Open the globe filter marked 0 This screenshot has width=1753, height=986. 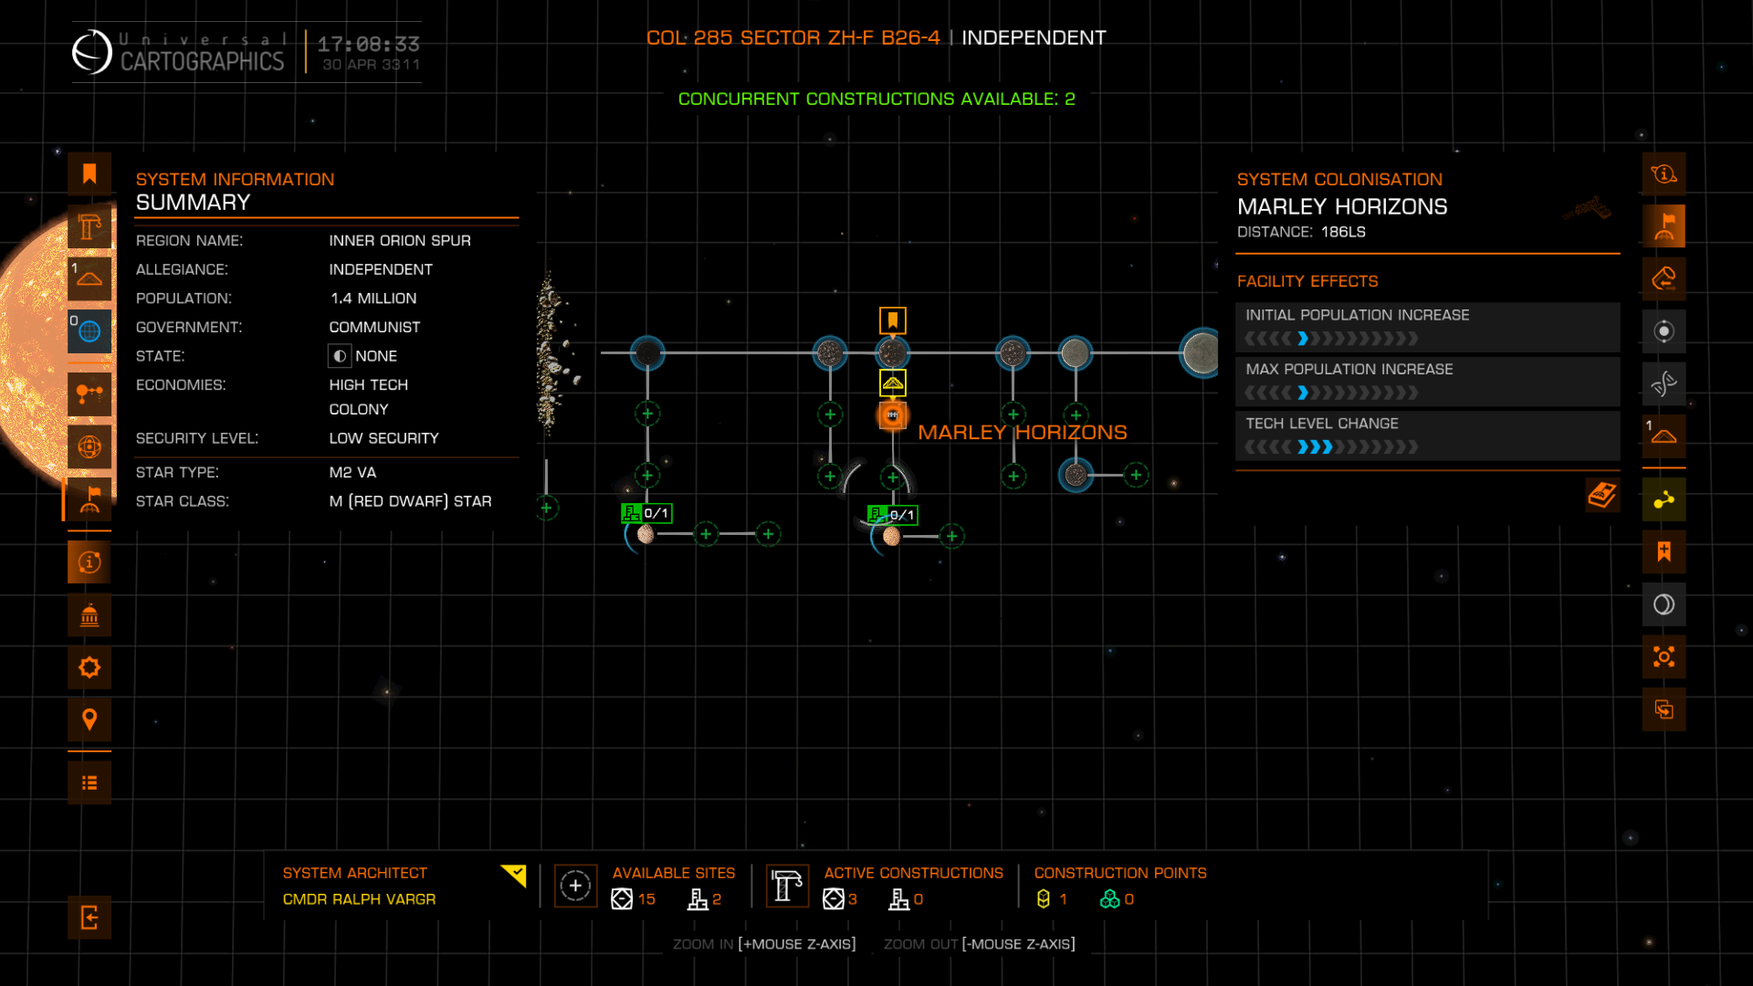click(x=89, y=331)
